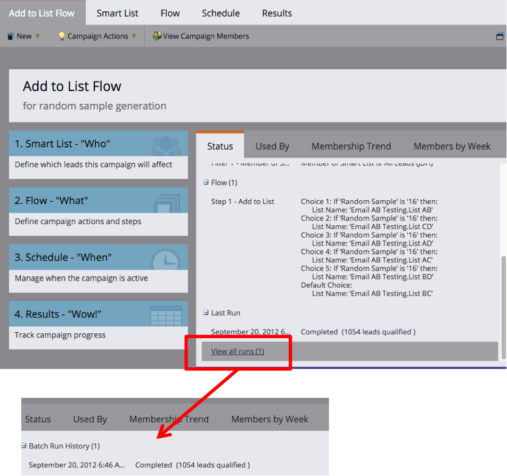The image size is (507, 476).
Task: Click the window restore icon at toolbar right
Action: point(500,36)
